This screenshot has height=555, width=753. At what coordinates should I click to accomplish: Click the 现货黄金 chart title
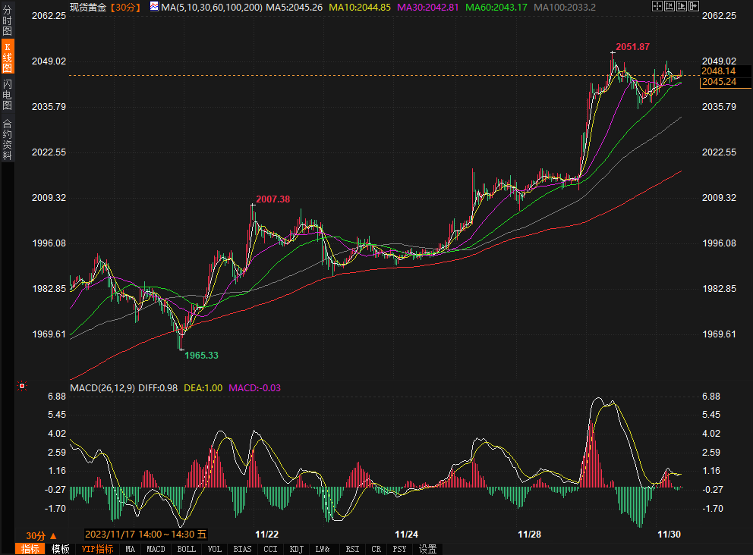(88, 7)
